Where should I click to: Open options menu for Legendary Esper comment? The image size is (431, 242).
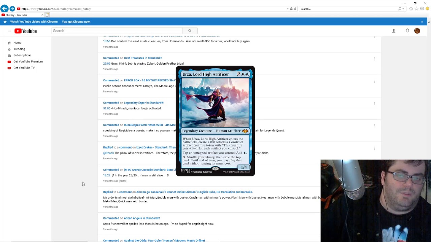tap(374, 104)
